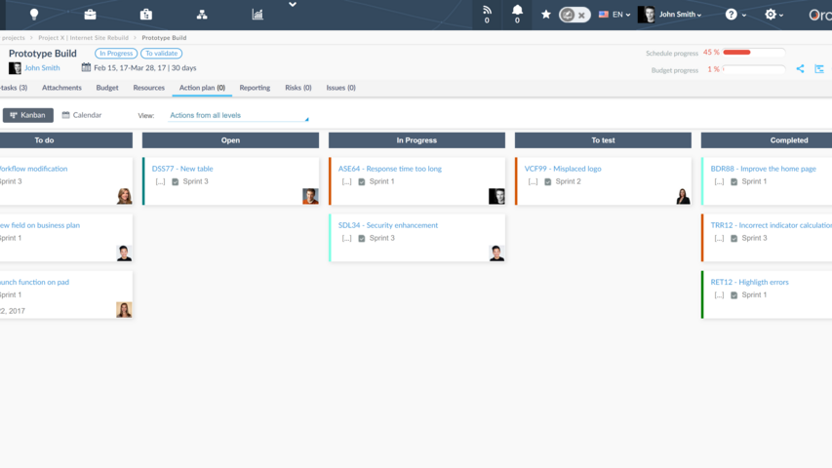Open the 'Actions from all levels' view dropdown
The width and height of the screenshot is (832, 468).
click(x=238, y=116)
